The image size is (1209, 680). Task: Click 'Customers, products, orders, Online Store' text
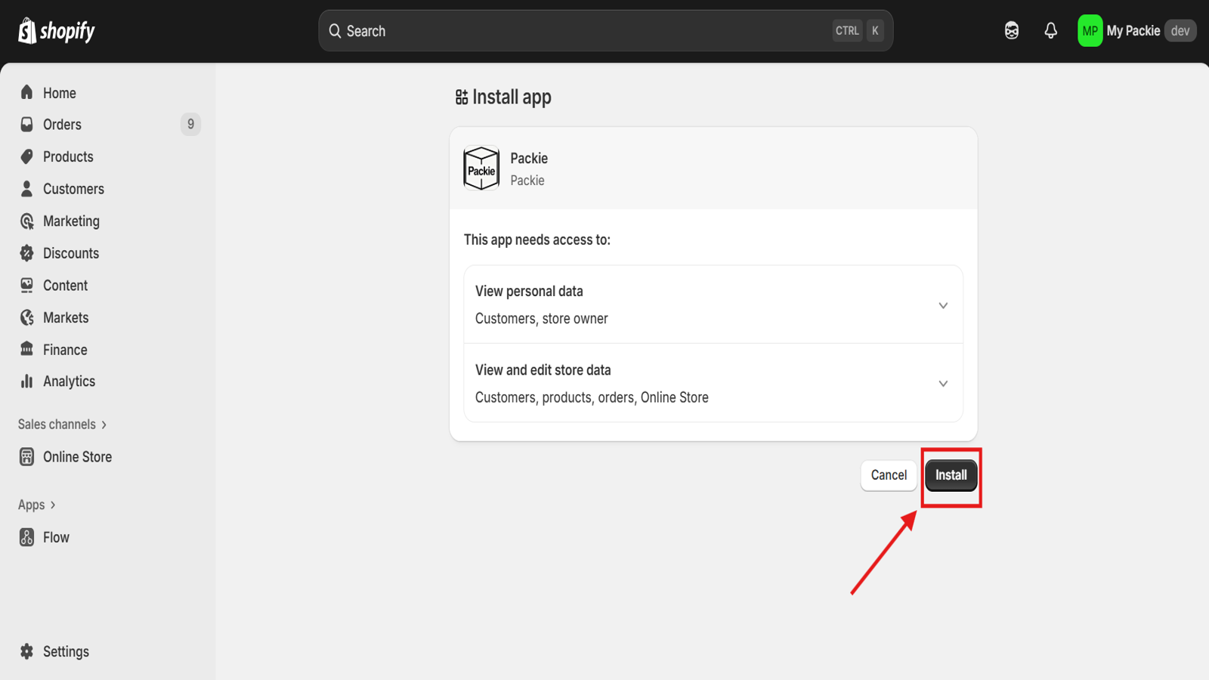coord(592,397)
